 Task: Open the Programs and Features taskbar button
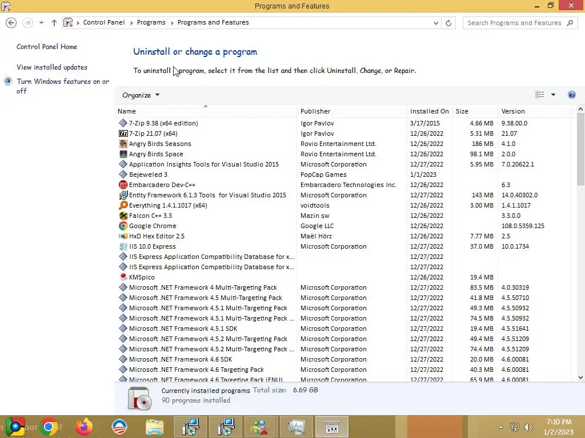coord(332,427)
